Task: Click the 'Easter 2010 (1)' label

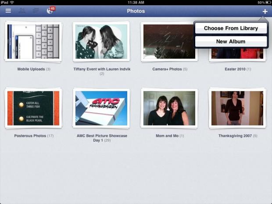Action: 238,69
